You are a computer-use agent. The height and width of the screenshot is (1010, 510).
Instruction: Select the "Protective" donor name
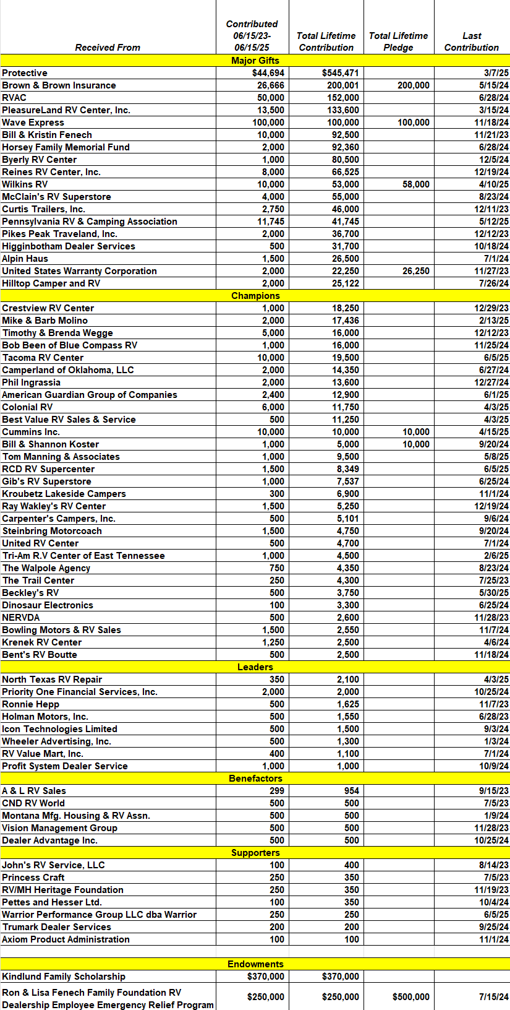[x=25, y=73]
